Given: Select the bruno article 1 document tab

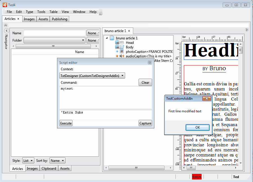Looking at the screenshot, I should click(x=115, y=31).
